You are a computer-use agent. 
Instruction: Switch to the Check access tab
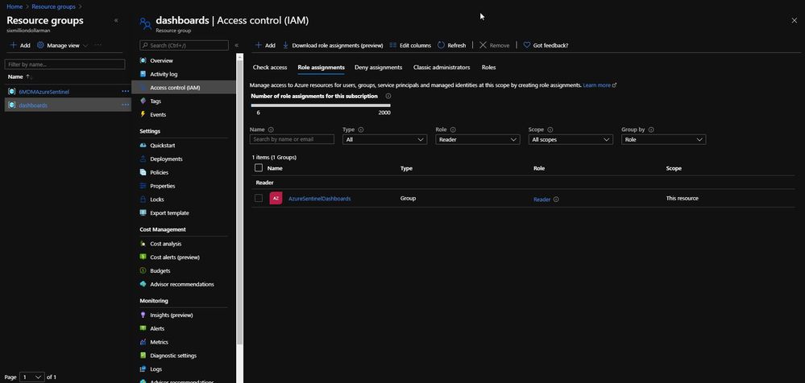(x=269, y=68)
